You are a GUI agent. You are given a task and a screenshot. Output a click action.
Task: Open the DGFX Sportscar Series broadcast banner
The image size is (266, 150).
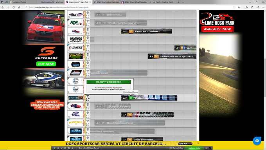tap(116, 144)
